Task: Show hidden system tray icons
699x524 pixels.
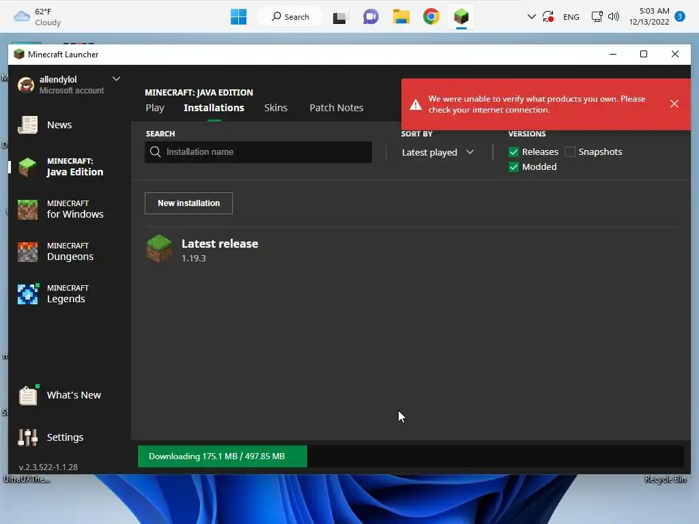Action: click(x=531, y=17)
